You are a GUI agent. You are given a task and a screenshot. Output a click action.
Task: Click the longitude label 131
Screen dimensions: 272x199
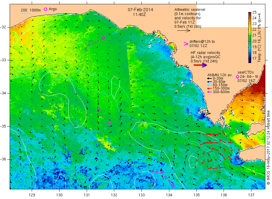click(x=87, y=195)
